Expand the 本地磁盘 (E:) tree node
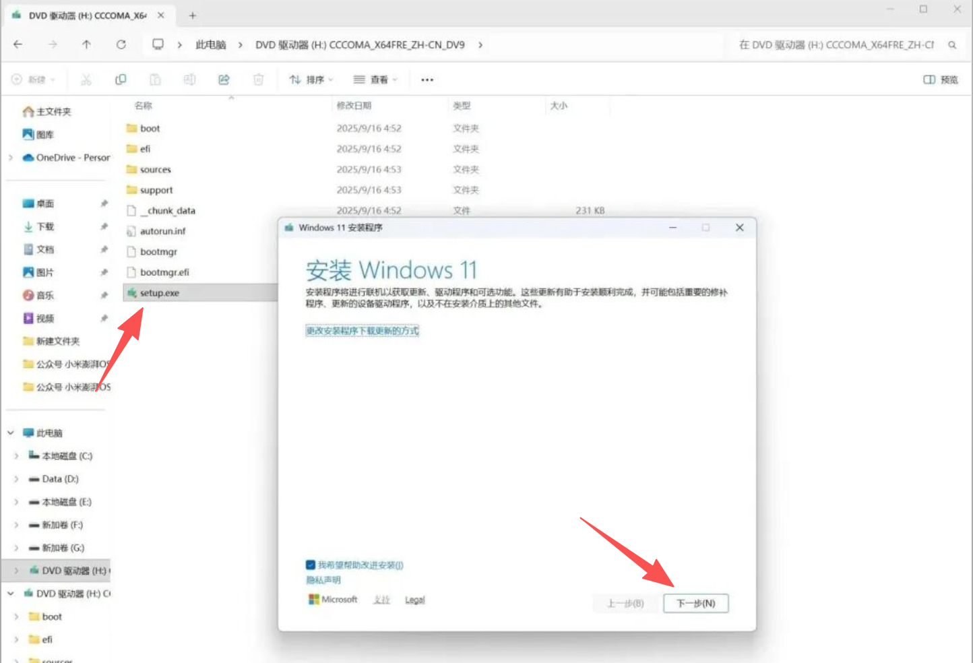 pos(16,502)
